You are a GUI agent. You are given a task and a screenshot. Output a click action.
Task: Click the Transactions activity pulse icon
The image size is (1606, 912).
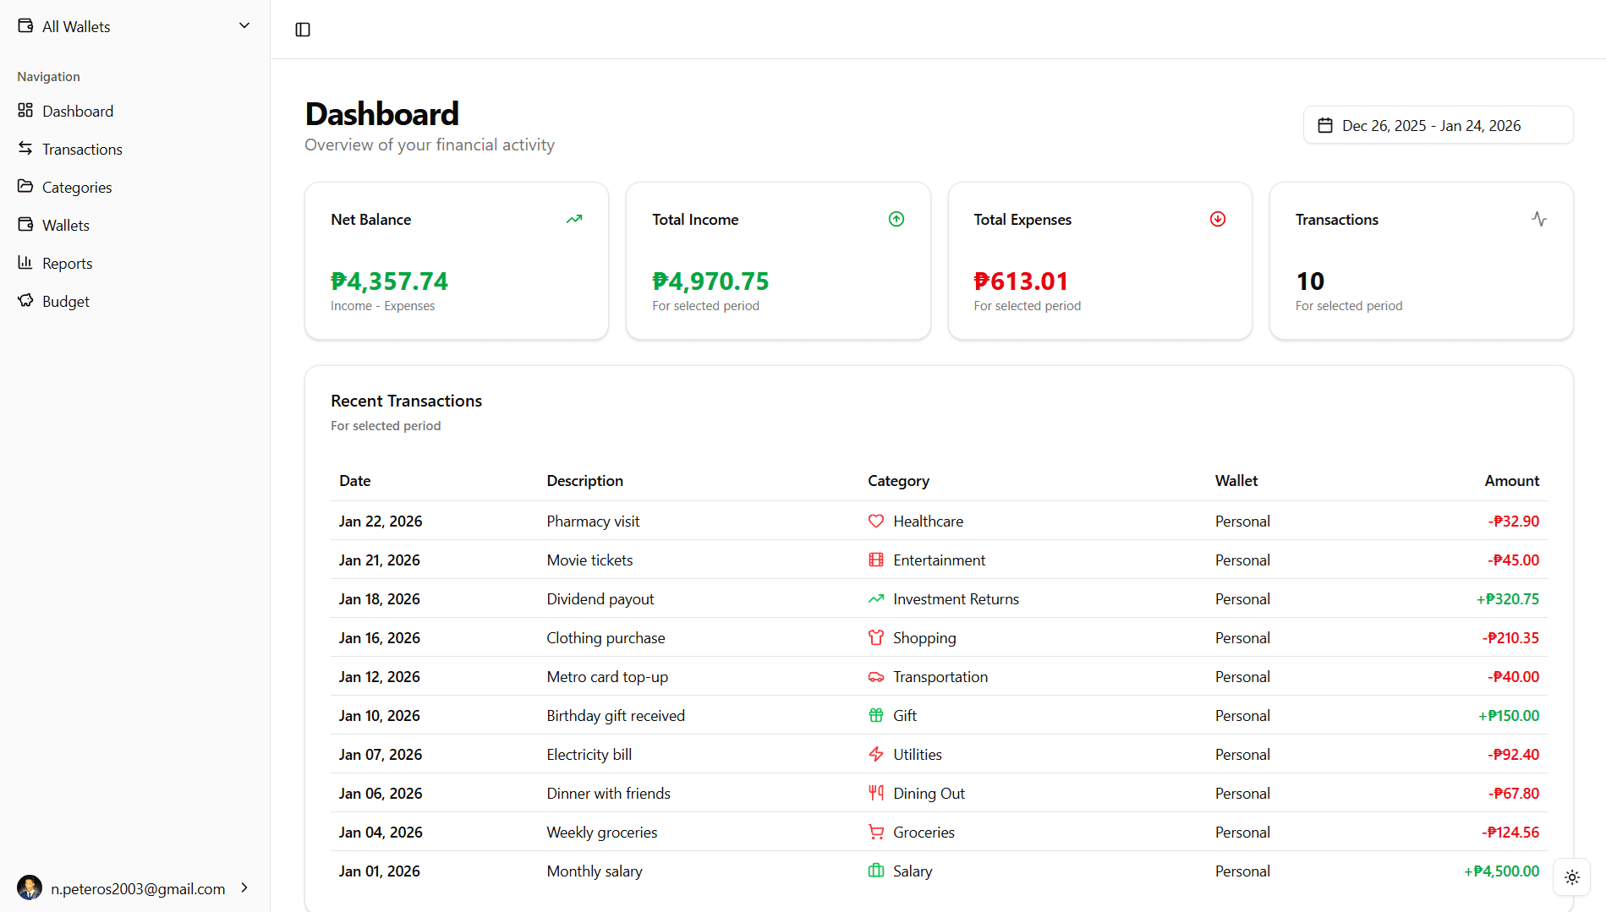pos(1539,219)
